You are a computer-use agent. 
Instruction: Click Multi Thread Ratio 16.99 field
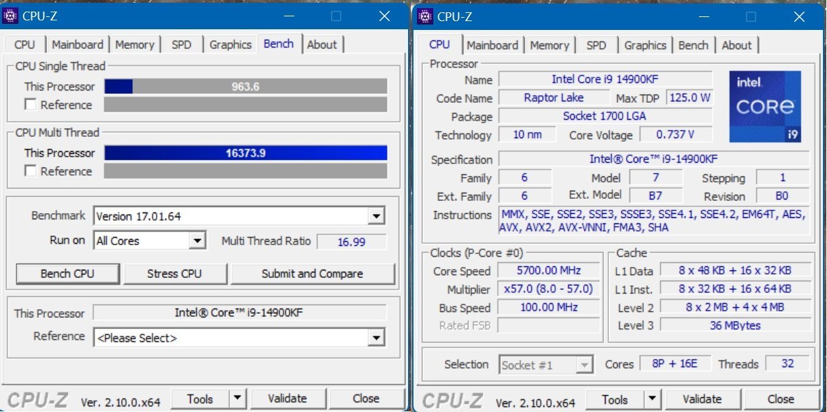point(352,241)
